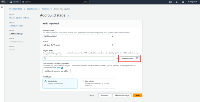
Task: Go to Developer Tools breadcrumb
Action: pos(16,9)
